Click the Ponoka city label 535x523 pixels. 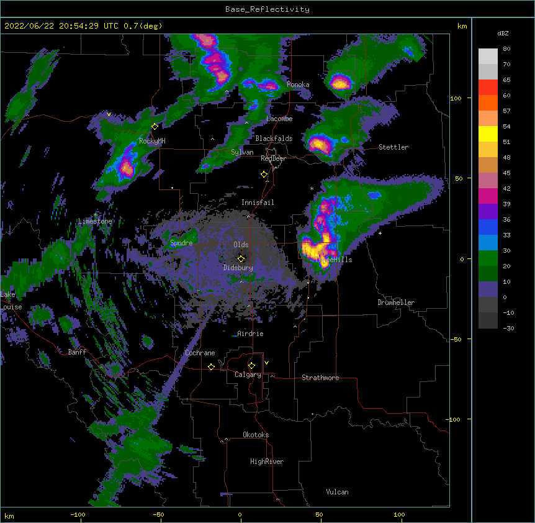(x=298, y=84)
